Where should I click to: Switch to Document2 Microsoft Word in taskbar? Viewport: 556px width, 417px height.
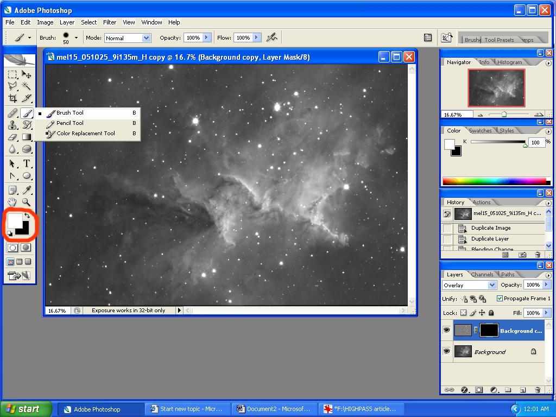274,409
